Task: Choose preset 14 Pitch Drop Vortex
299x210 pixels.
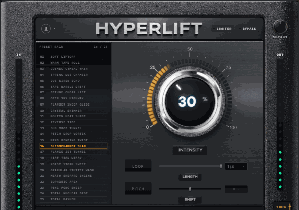Action: tap(74, 134)
